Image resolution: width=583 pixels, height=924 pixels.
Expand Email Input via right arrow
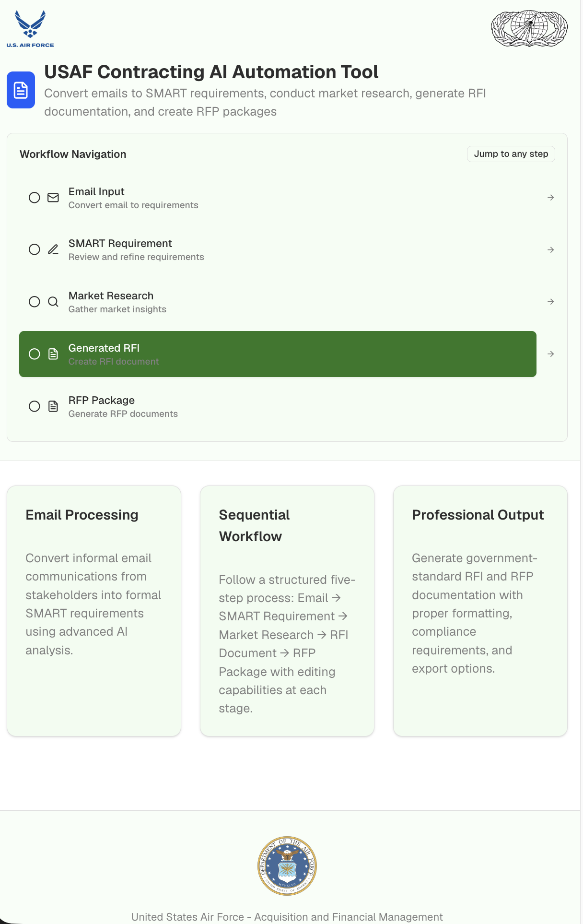click(x=551, y=198)
